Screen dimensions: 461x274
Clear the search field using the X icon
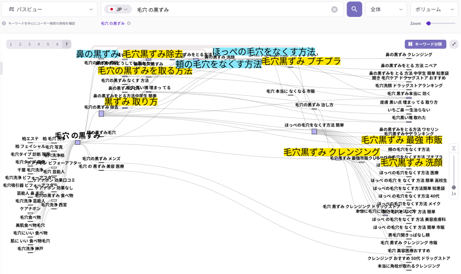pos(333,9)
